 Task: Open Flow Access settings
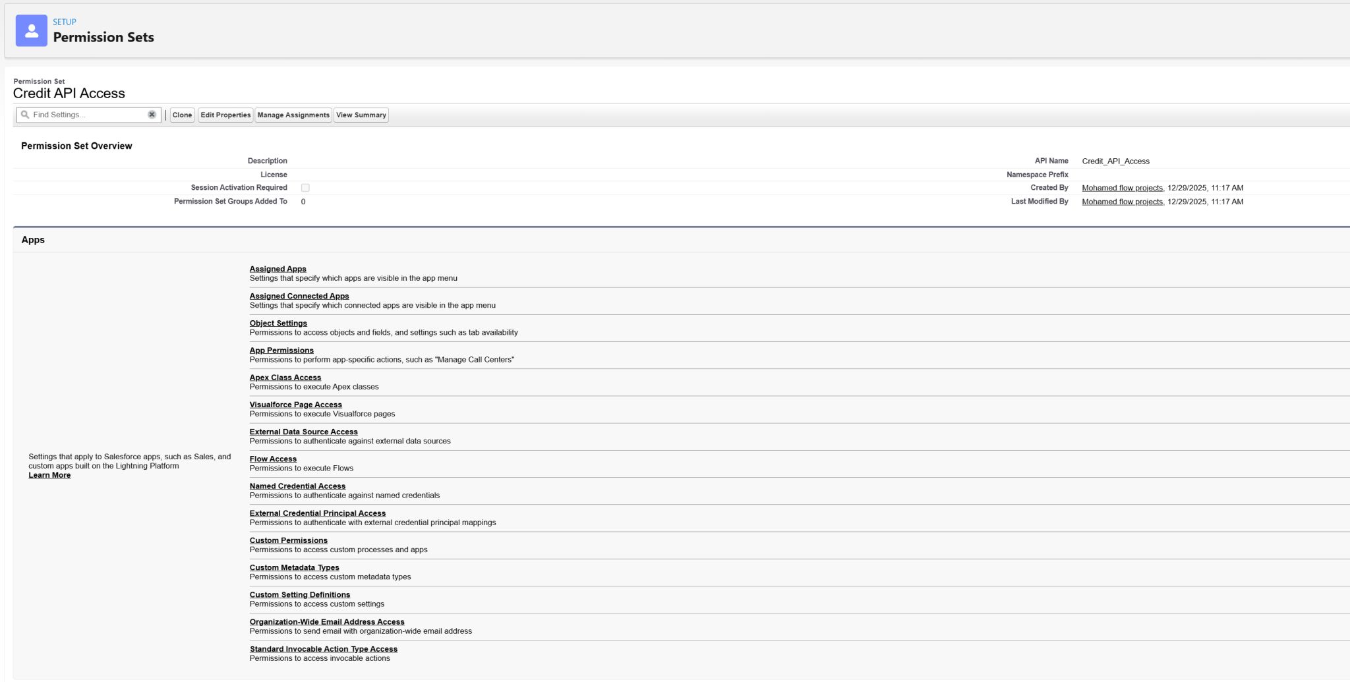click(x=273, y=459)
